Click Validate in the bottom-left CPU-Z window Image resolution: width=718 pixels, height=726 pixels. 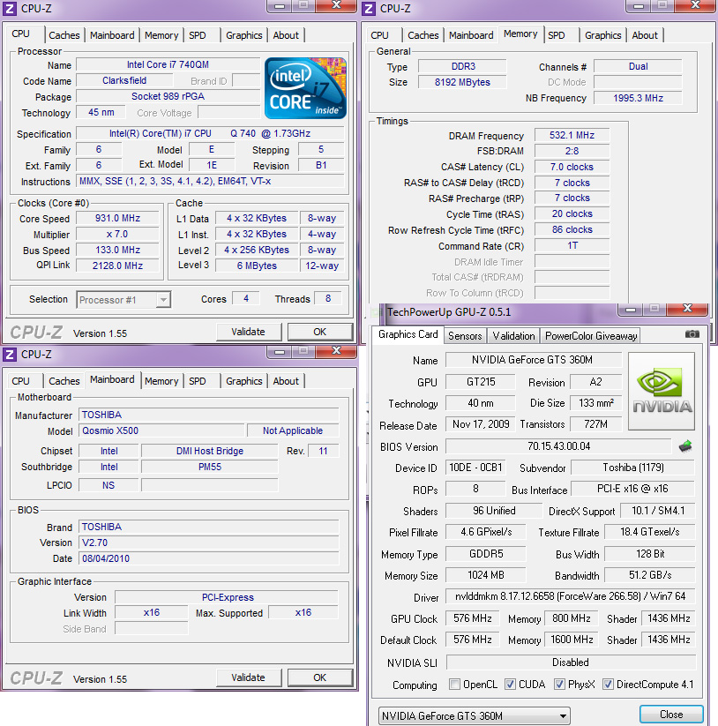248,677
